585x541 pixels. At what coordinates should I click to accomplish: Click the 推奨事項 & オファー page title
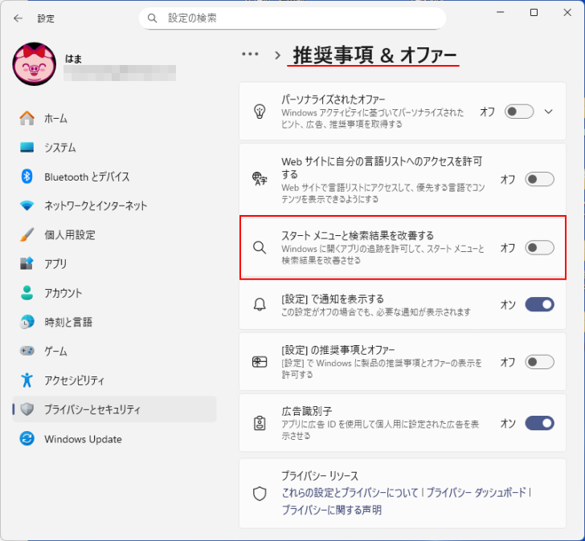pyautogui.click(x=374, y=55)
